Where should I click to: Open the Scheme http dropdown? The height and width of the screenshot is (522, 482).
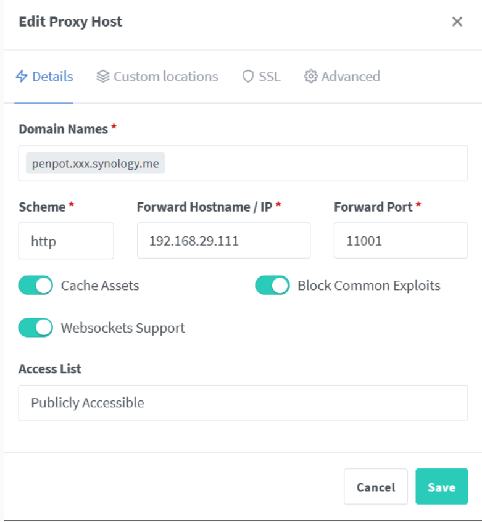coord(66,241)
